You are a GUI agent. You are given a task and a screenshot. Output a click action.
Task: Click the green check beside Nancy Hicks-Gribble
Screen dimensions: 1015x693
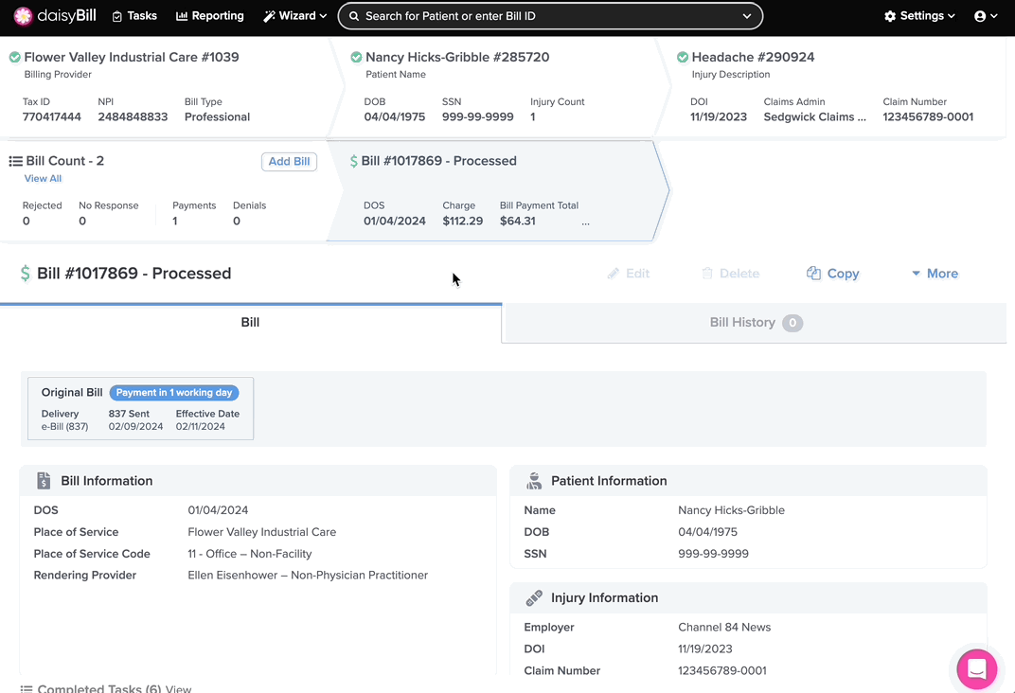point(356,58)
